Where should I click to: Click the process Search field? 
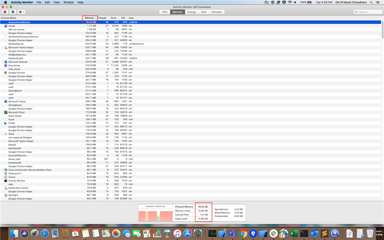[368, 12]
